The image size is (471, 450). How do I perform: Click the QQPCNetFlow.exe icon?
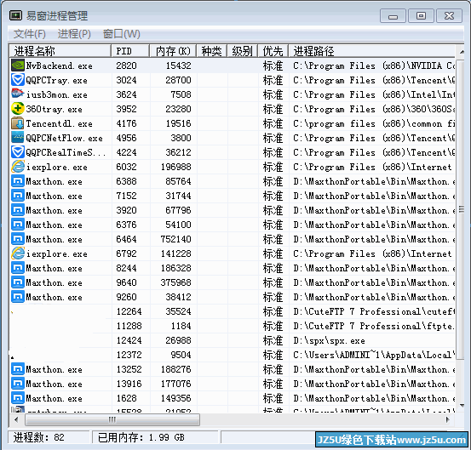click(x=18, y=138)
